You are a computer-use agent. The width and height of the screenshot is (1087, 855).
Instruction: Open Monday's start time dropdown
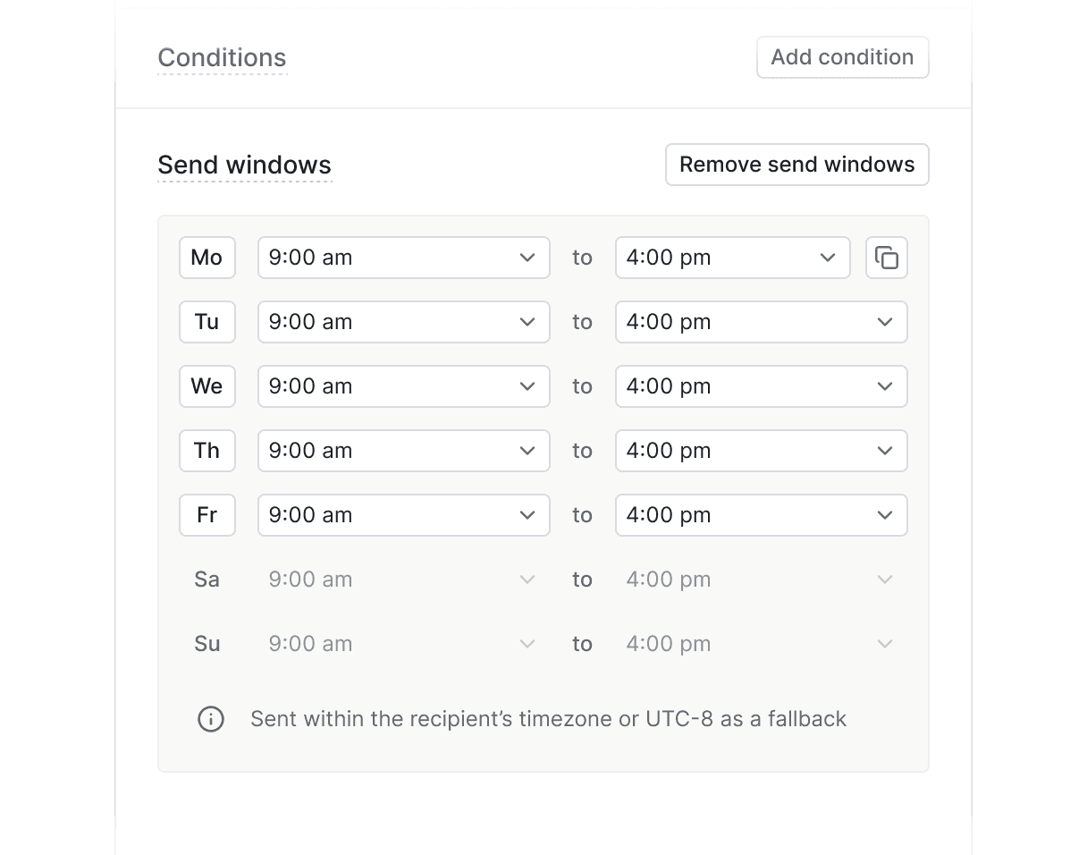click(x=403, y=258)
